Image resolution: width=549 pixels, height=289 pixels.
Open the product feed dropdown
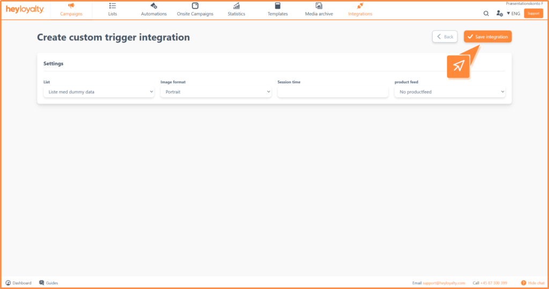coord(450,92)
